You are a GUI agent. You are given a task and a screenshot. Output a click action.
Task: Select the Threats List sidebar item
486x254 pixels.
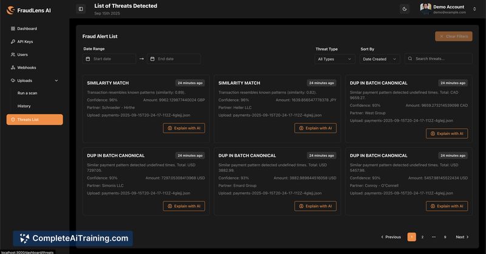pyautogui.click(x=35, y=119)
